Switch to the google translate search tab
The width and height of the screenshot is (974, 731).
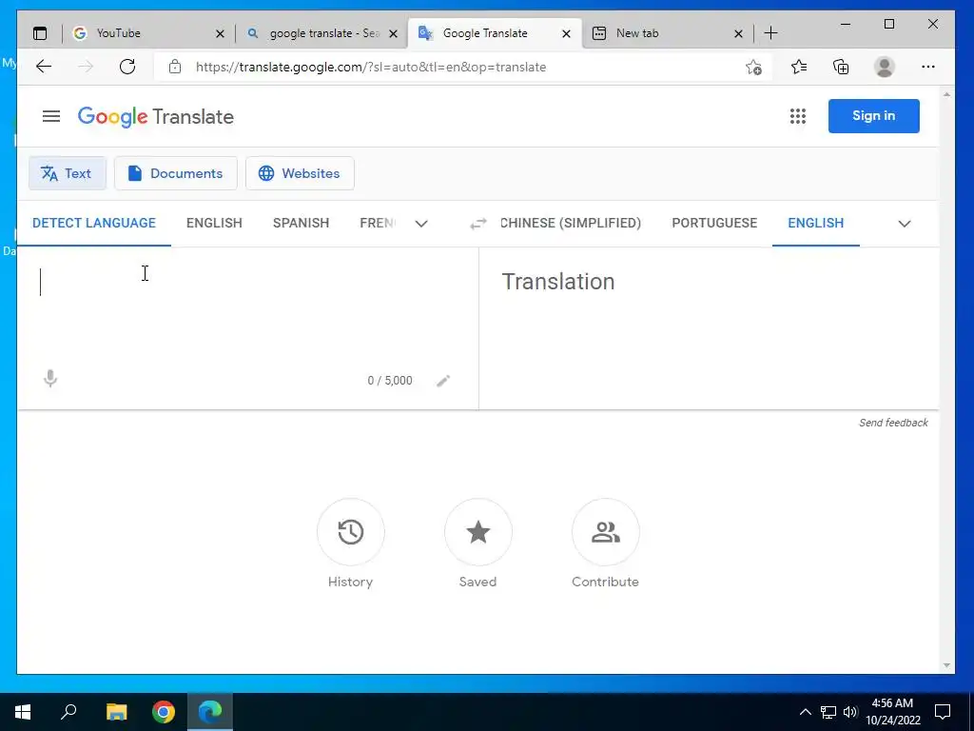click(321, 33)
